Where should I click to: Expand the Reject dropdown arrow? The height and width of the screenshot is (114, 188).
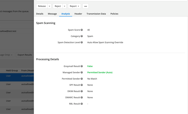coord(64,6)
